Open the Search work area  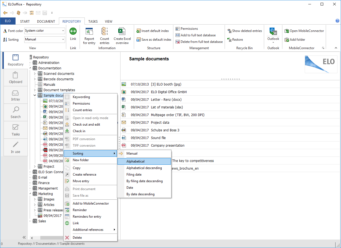[x=16, y=113]
